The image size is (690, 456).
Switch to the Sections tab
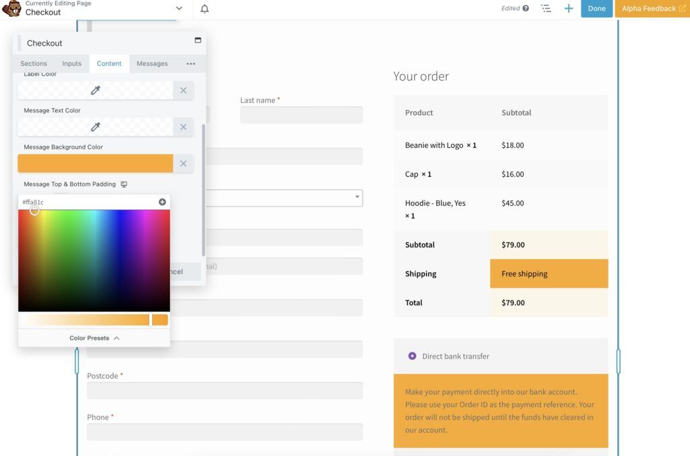point(33,63)
